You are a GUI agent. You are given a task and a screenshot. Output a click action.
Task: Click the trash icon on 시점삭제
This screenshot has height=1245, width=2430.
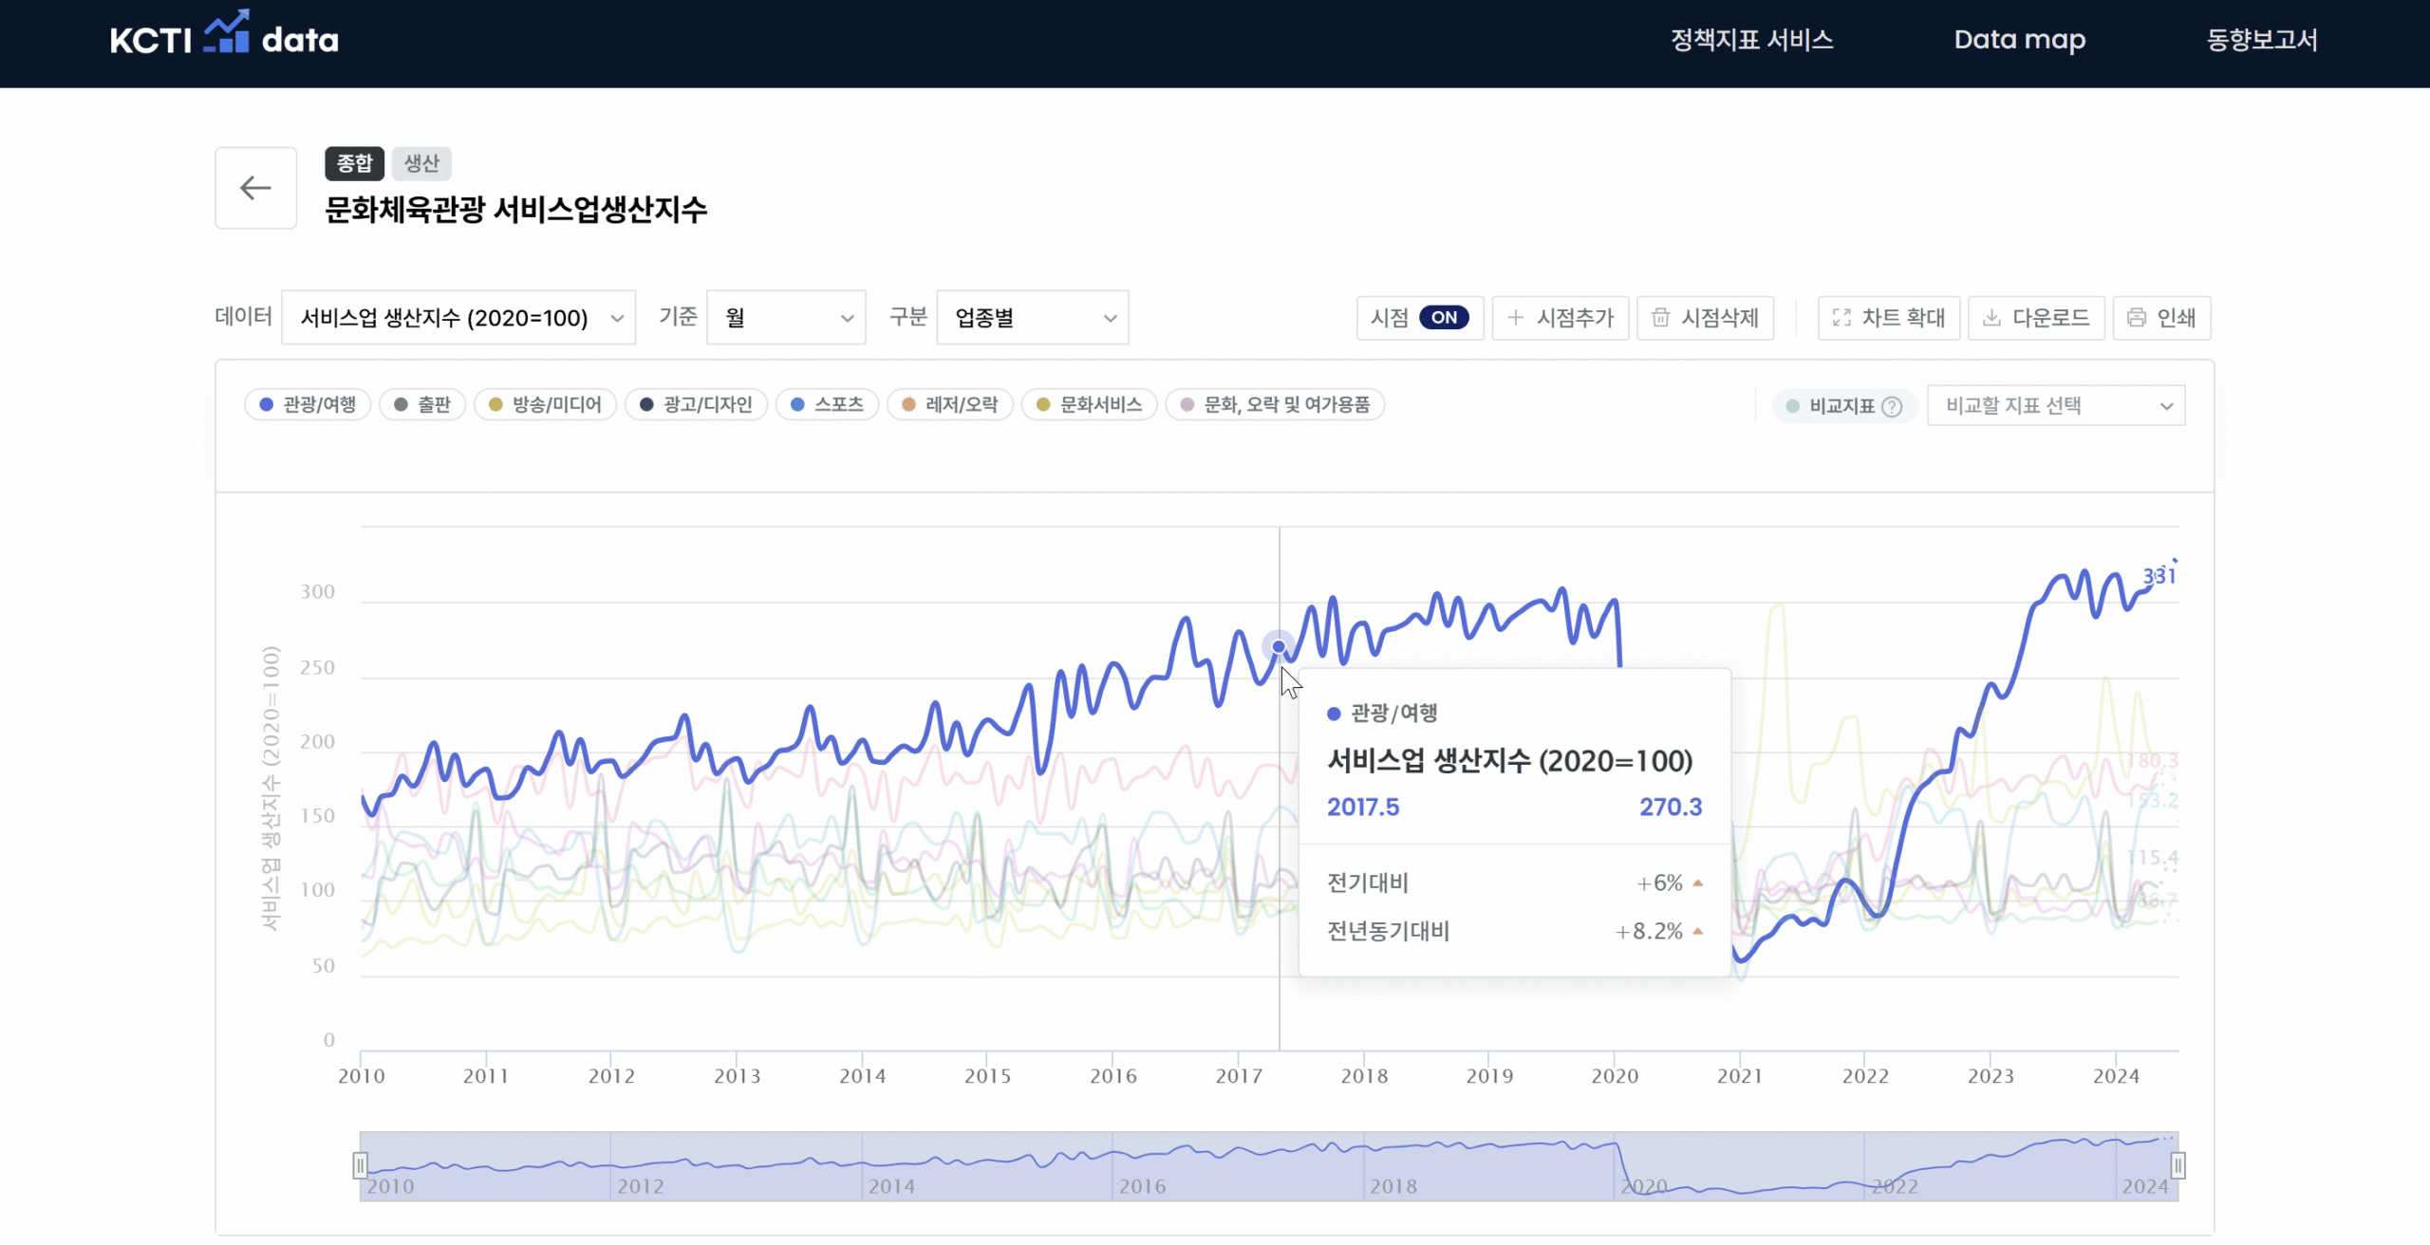(x=1660, y=318)
